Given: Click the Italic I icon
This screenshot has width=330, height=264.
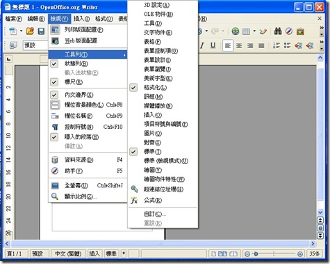Looking at the screenshot, I should 202,45.
